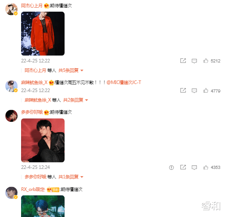Reply to the comment posted at 12:24
This screenshot has height=217, width=226.
coord(194,168)
